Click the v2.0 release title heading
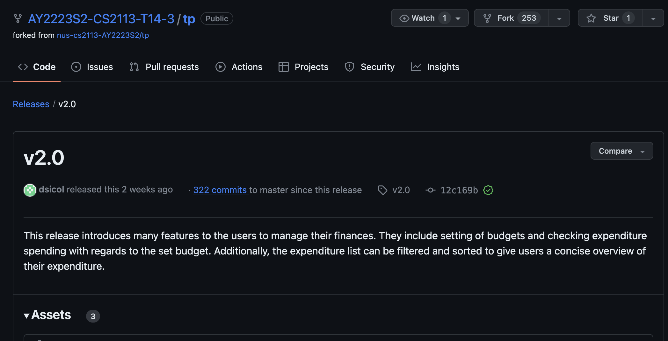 44,157
